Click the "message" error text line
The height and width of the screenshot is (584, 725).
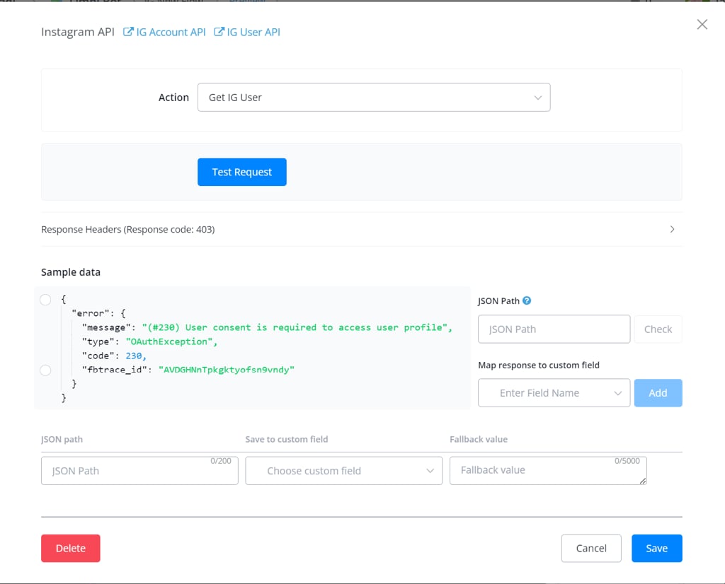(x=267, y=327)
